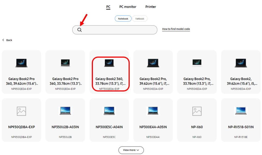Click the NP300E4AI model code text
The height and width of the screenshot is (155, 262).
pos(153,137)
